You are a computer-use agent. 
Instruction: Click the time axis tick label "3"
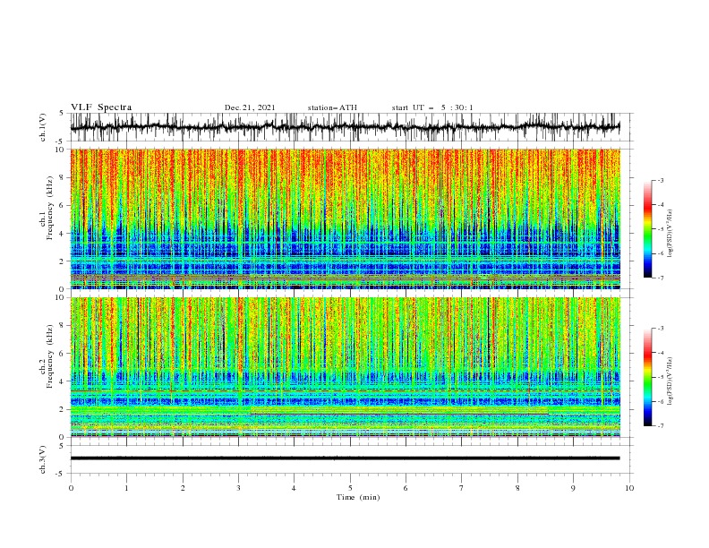pos(238,488)
